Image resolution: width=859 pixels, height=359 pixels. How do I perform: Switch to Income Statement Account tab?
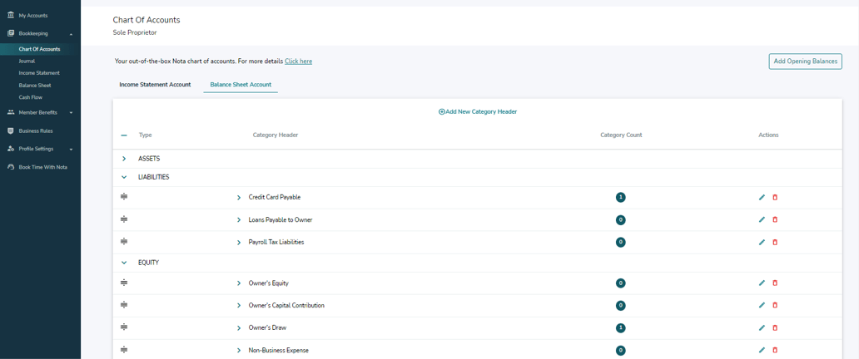(x=155, y=85)
